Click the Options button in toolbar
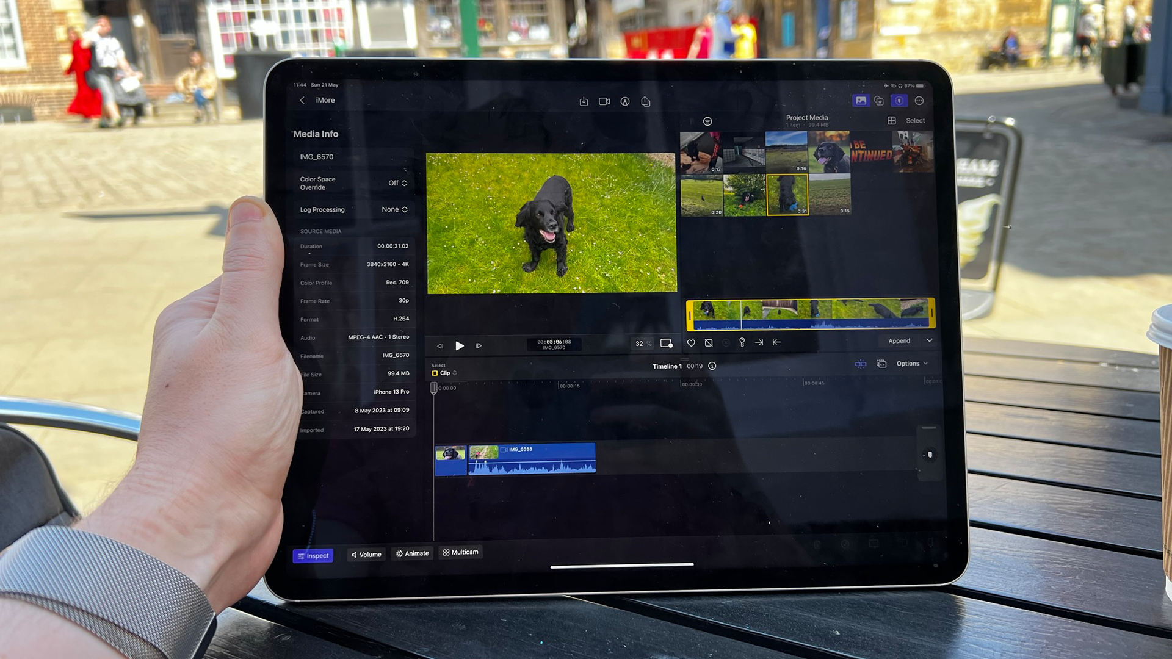The height and width of the screenshot is (659, 1172). tap(908, 364)
